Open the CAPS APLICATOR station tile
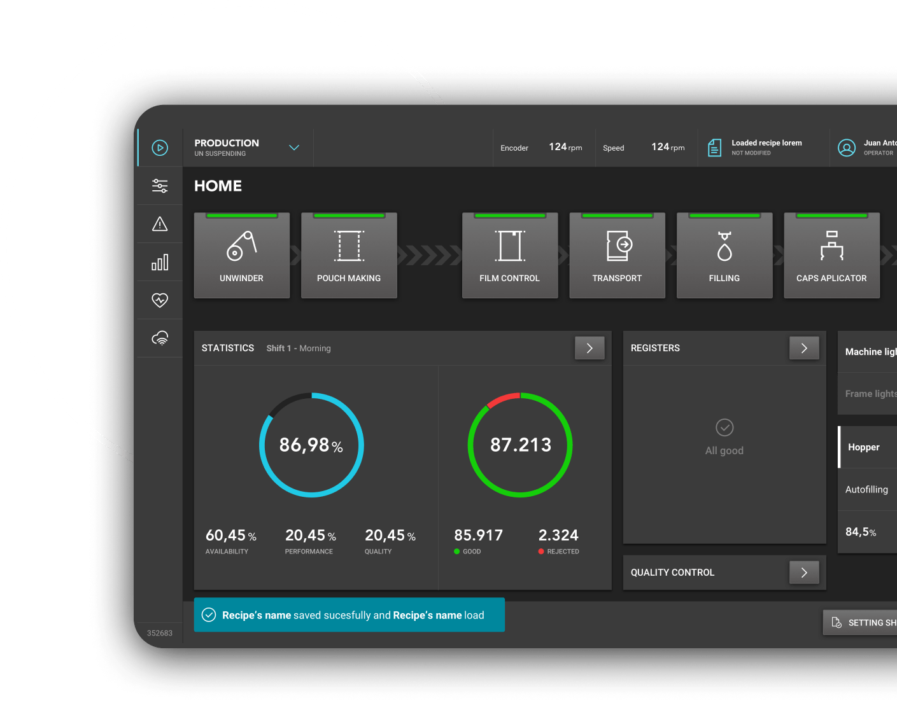 (x=831, y=256)
